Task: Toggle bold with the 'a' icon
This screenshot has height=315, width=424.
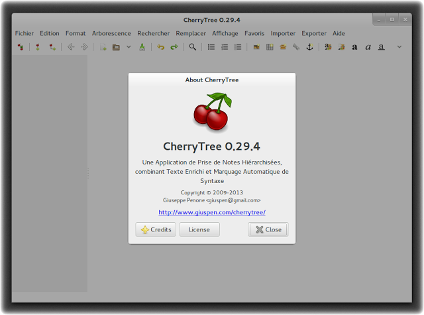Action: 354,47
